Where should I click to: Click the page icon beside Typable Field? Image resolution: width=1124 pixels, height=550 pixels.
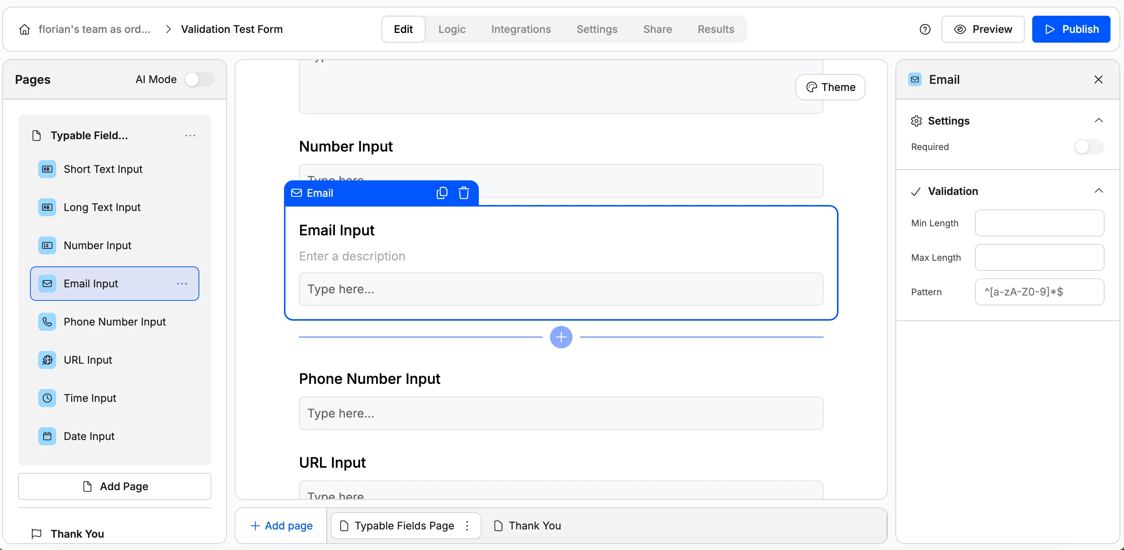click(37, 135)
